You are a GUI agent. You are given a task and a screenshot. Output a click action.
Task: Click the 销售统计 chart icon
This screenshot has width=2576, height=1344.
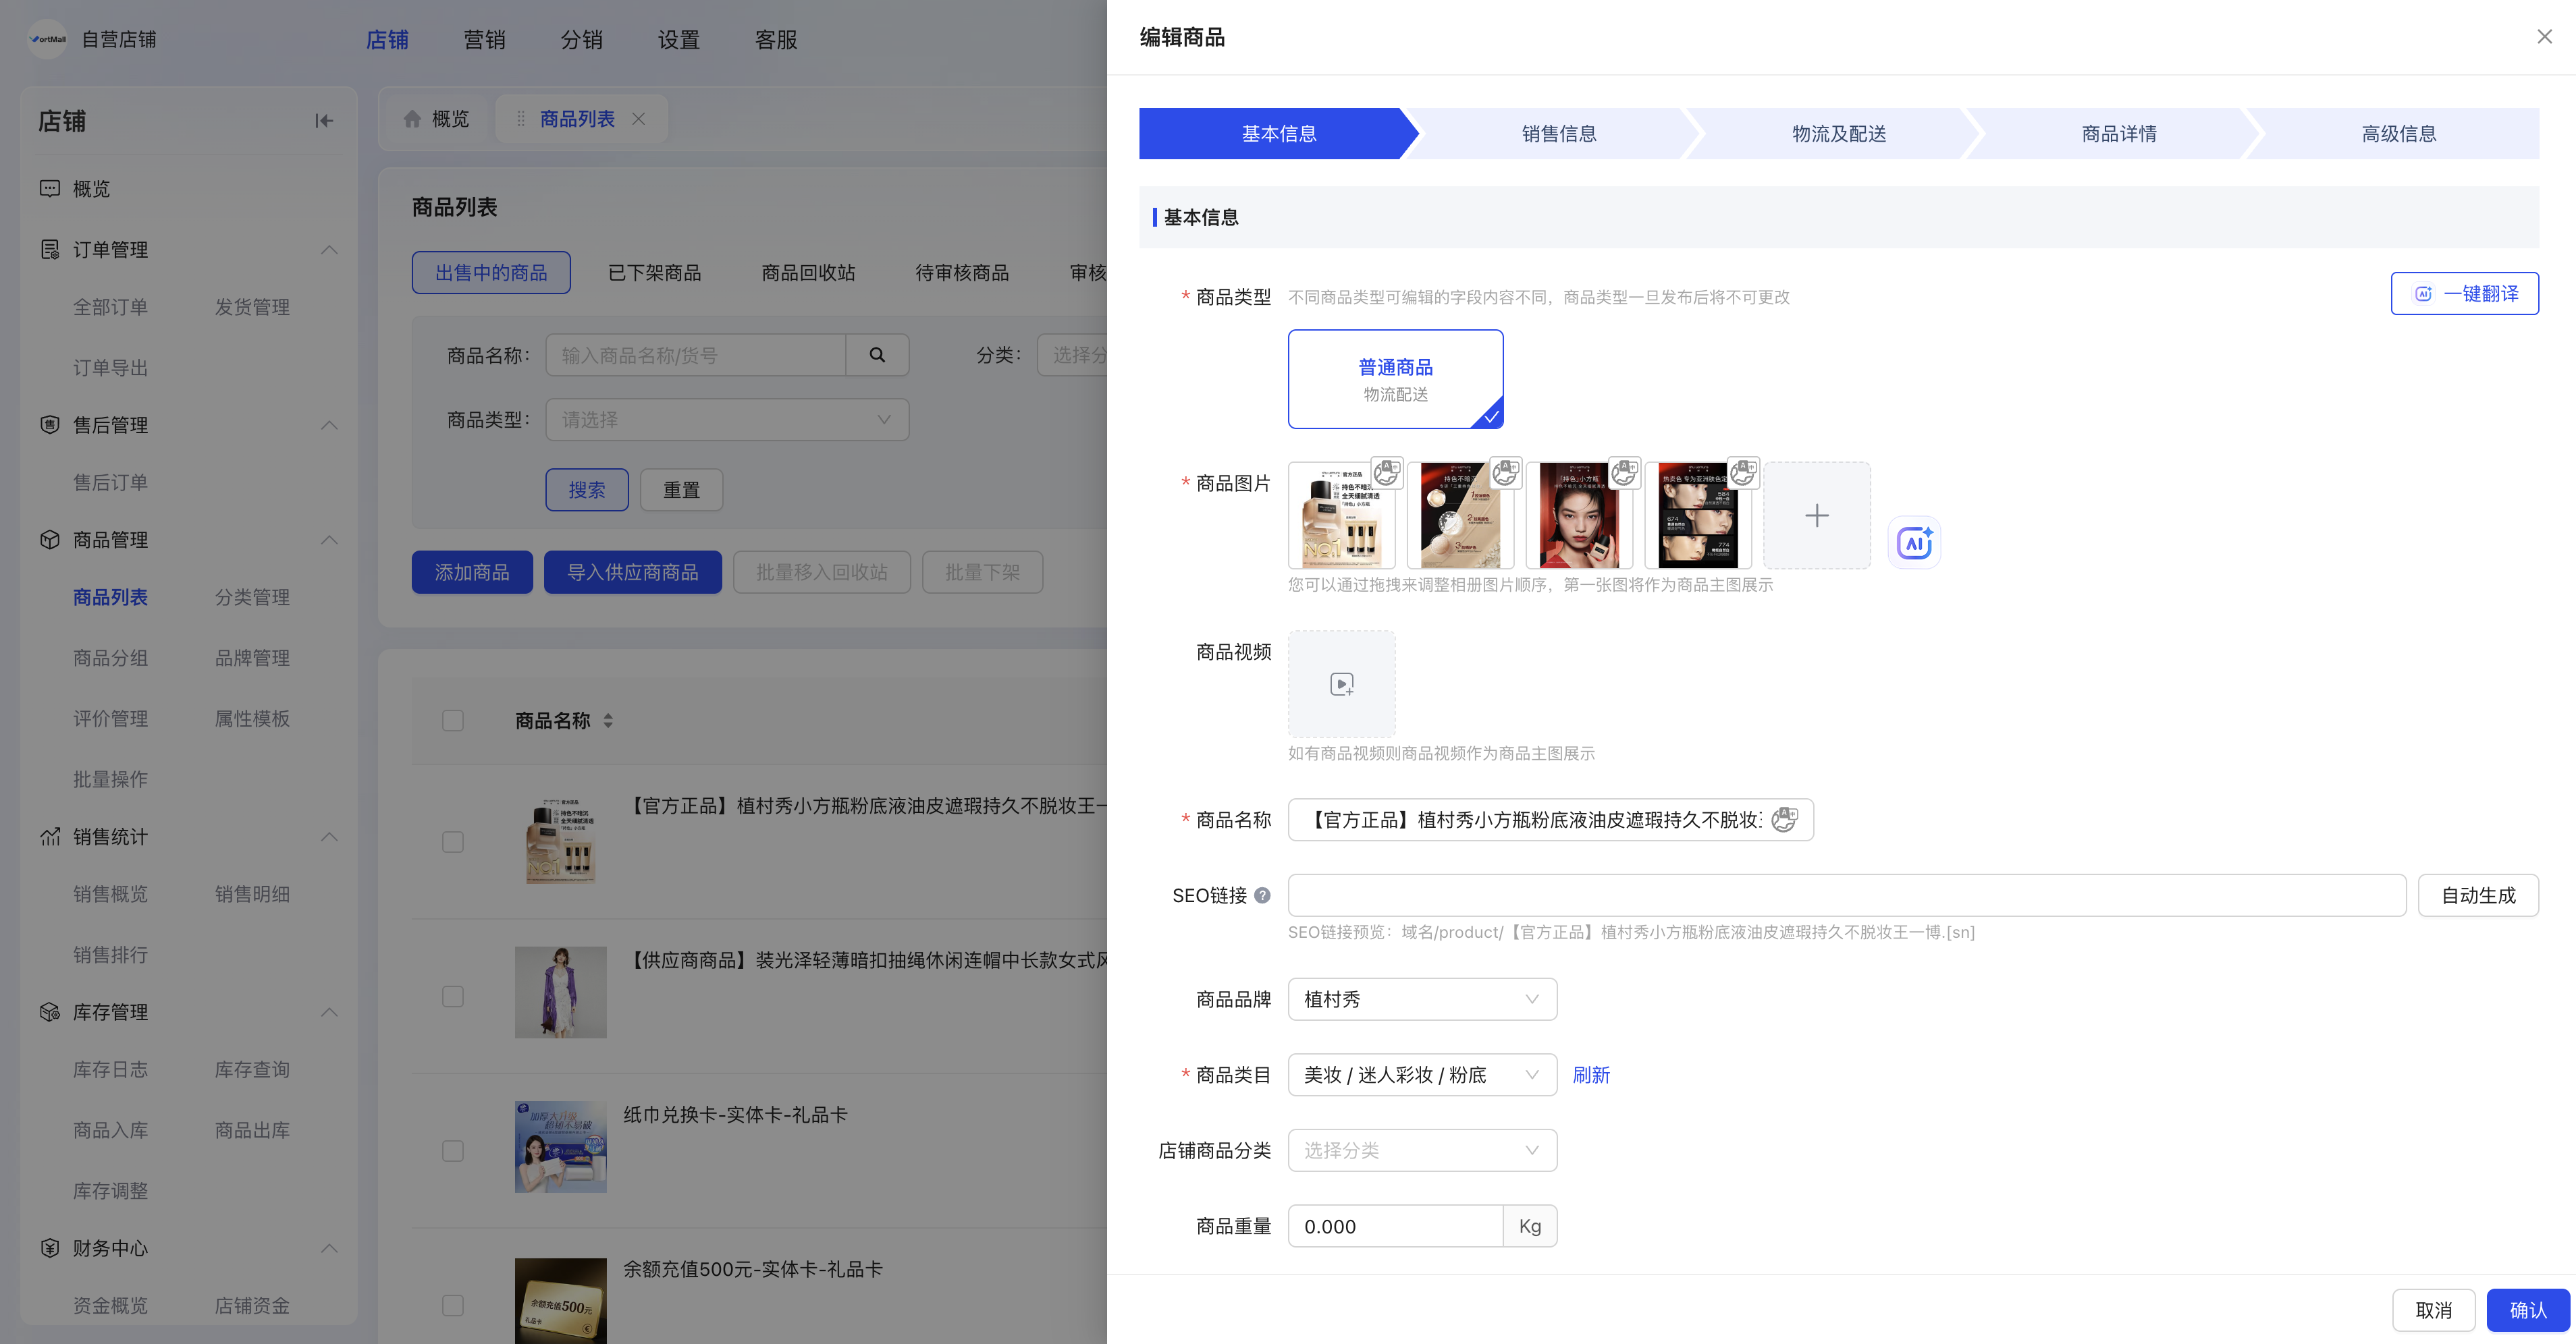coord(49,837)
